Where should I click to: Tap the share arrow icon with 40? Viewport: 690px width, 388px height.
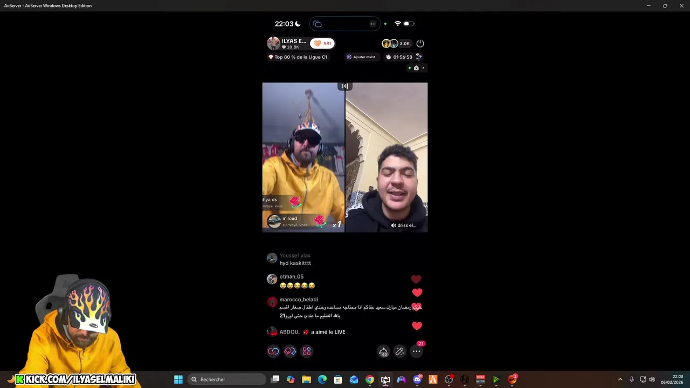(x=383, y=351)
